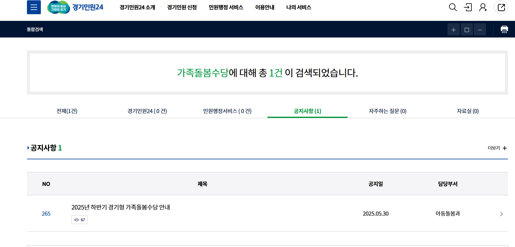Open the hamburger menu button
Screen dimensions: 515x247
[x=34, y=7]
